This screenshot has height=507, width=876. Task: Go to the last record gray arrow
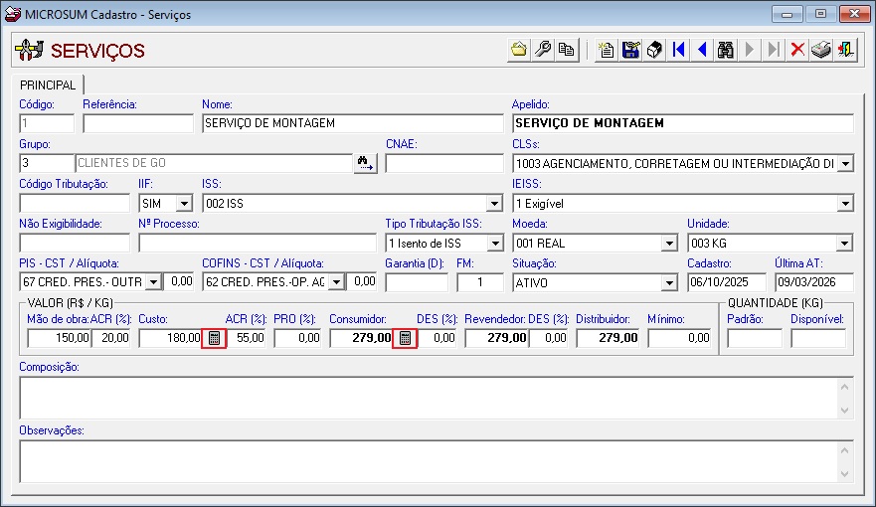click(774, 51)
